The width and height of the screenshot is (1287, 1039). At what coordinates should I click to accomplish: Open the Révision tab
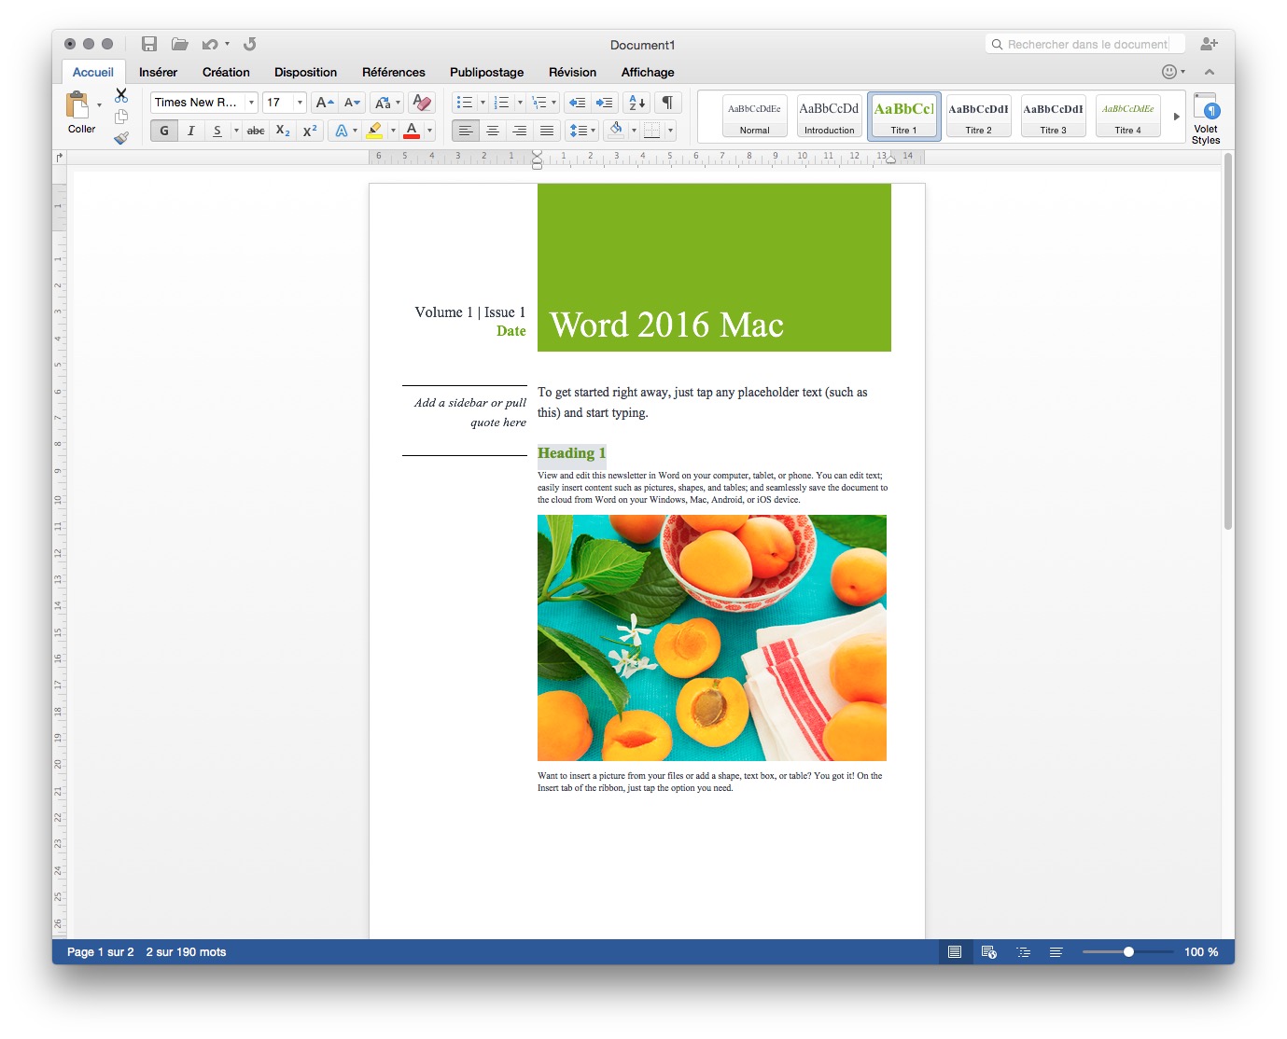click(572, 72)
